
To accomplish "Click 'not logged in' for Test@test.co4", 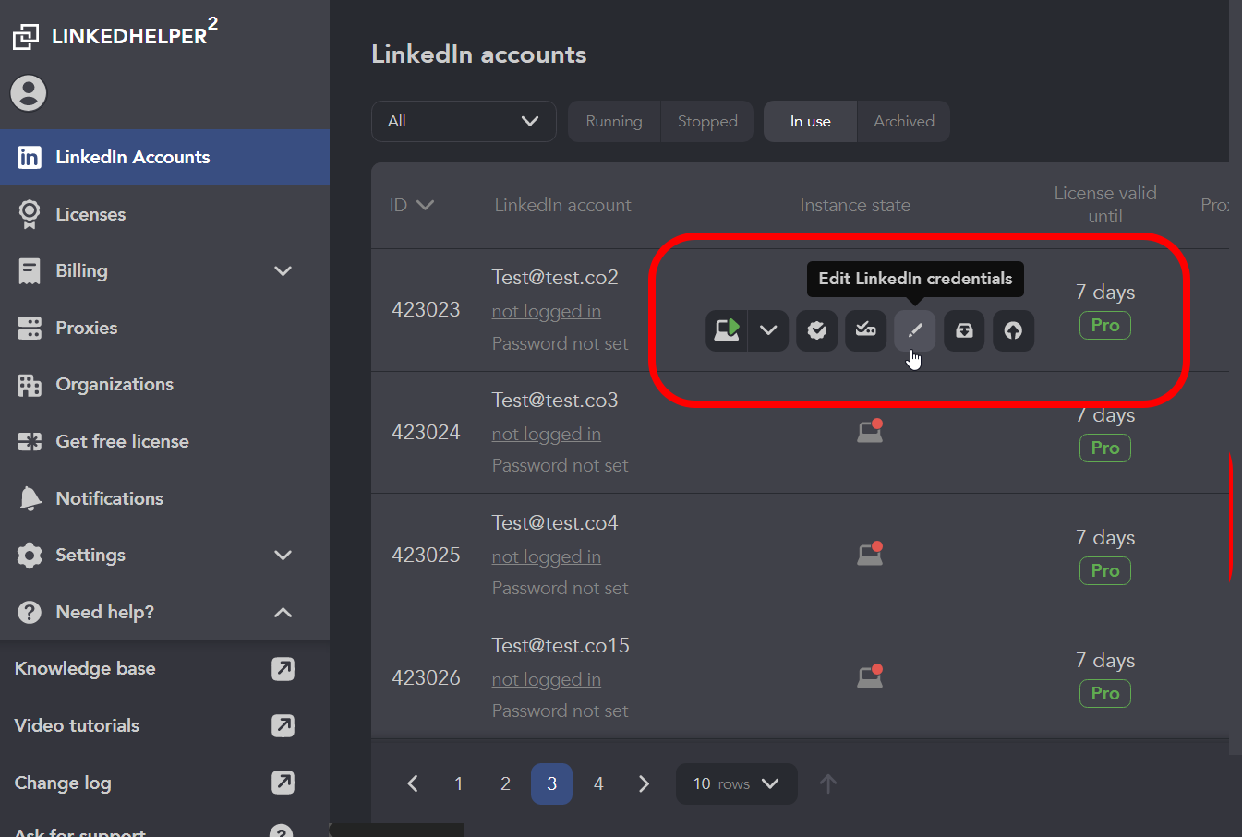I will pyautogui.click(x=547, y=557).
